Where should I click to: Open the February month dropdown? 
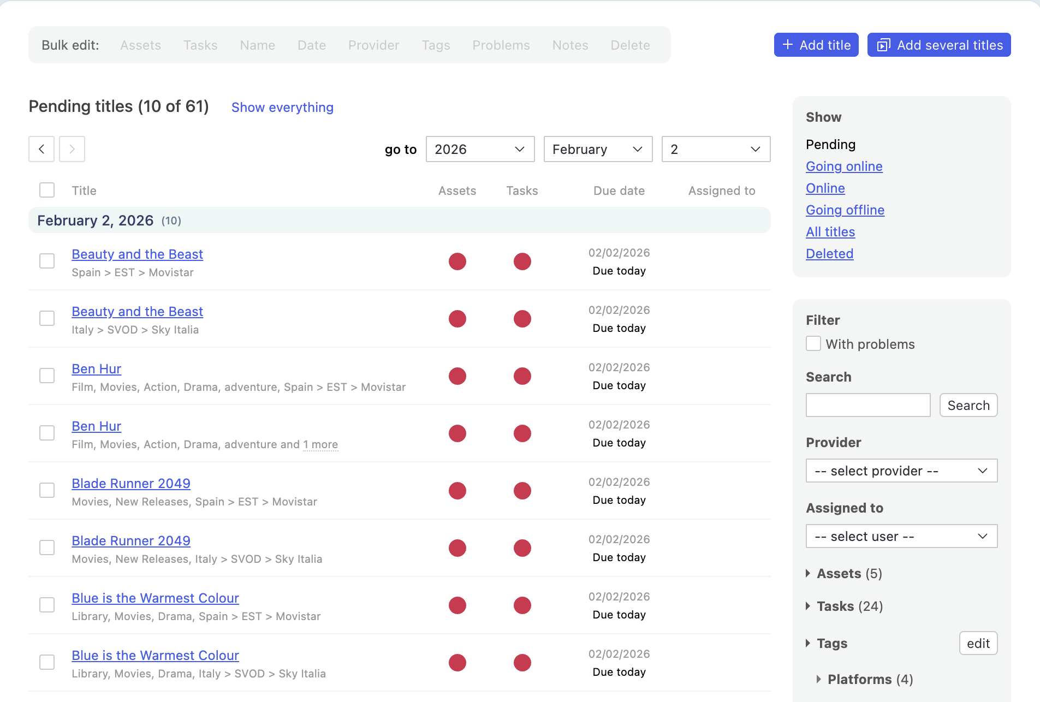[x=598, y=149]
